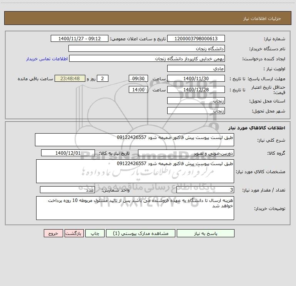Image resolution: width=296 pixels, height=286 pixels.
Task: Click the quantity field showing 3
Action: tap(205, 190)
